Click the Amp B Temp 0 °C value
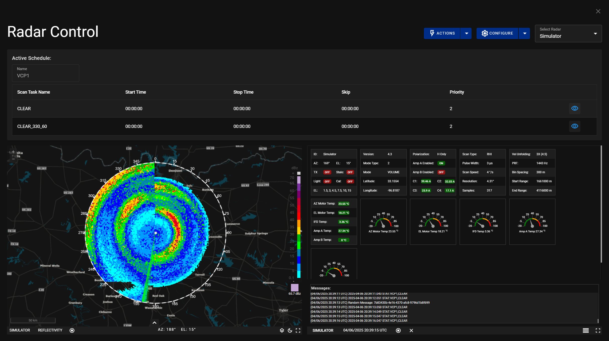The width and height of the screenshot is (609, 341). [x=344, y=240]
